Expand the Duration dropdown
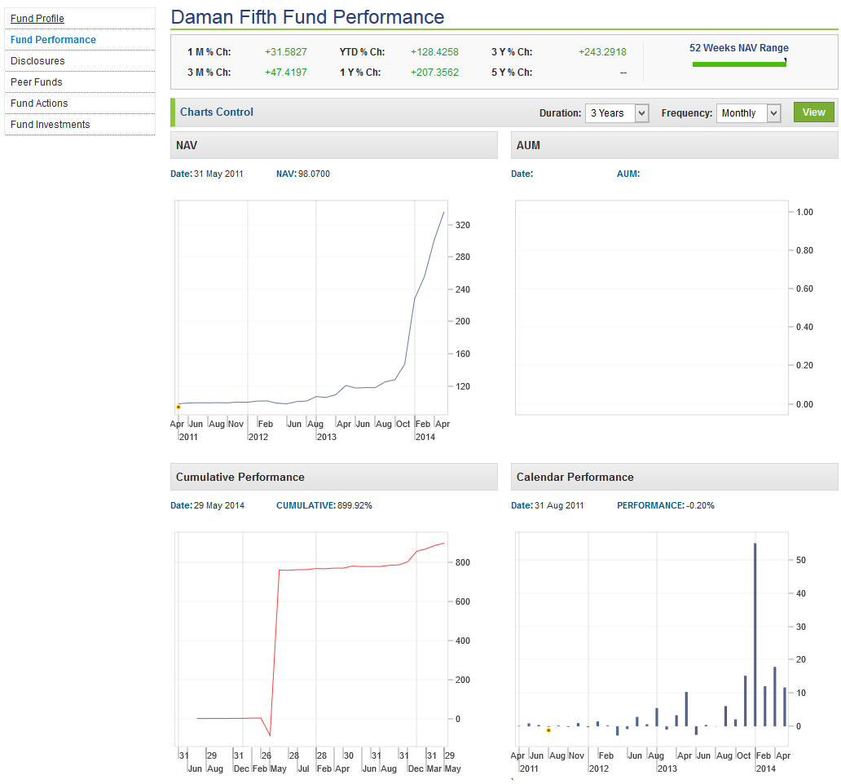 tap(616, 113)
